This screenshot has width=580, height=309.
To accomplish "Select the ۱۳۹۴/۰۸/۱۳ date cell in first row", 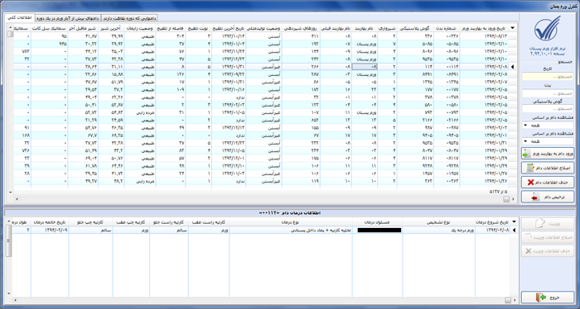I will coord(484,36).
